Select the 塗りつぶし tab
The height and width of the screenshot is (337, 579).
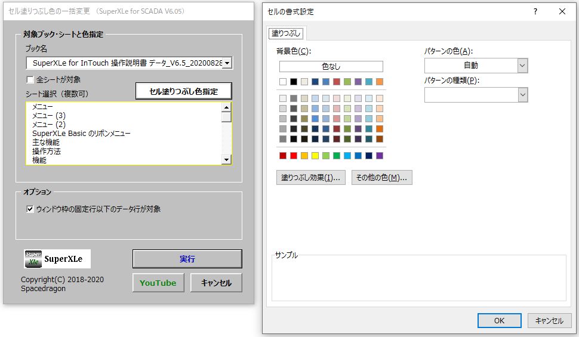[x=286, y=33]
